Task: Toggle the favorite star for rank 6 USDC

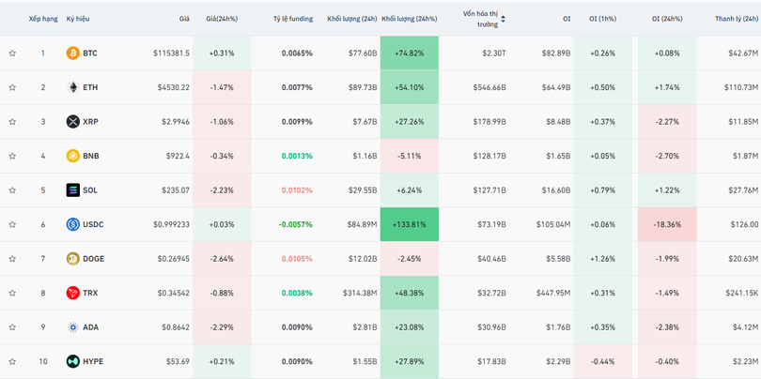Action: coord(12,224)
